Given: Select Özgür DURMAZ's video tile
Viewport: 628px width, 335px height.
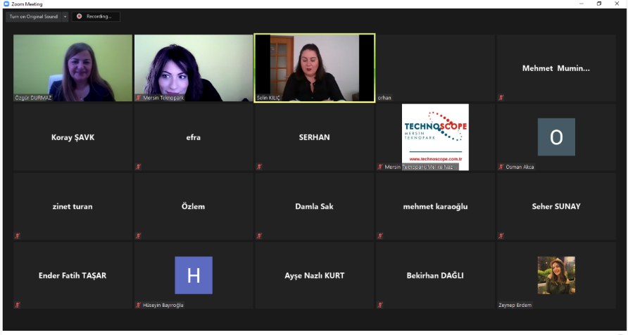Looking at the screenshot, I should click(73, 68).
